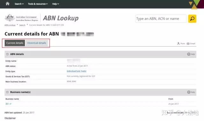Viewport: 204px width, 121px height.
Task: Collapse the Business name(s) section
Action: tap(7, 92)
